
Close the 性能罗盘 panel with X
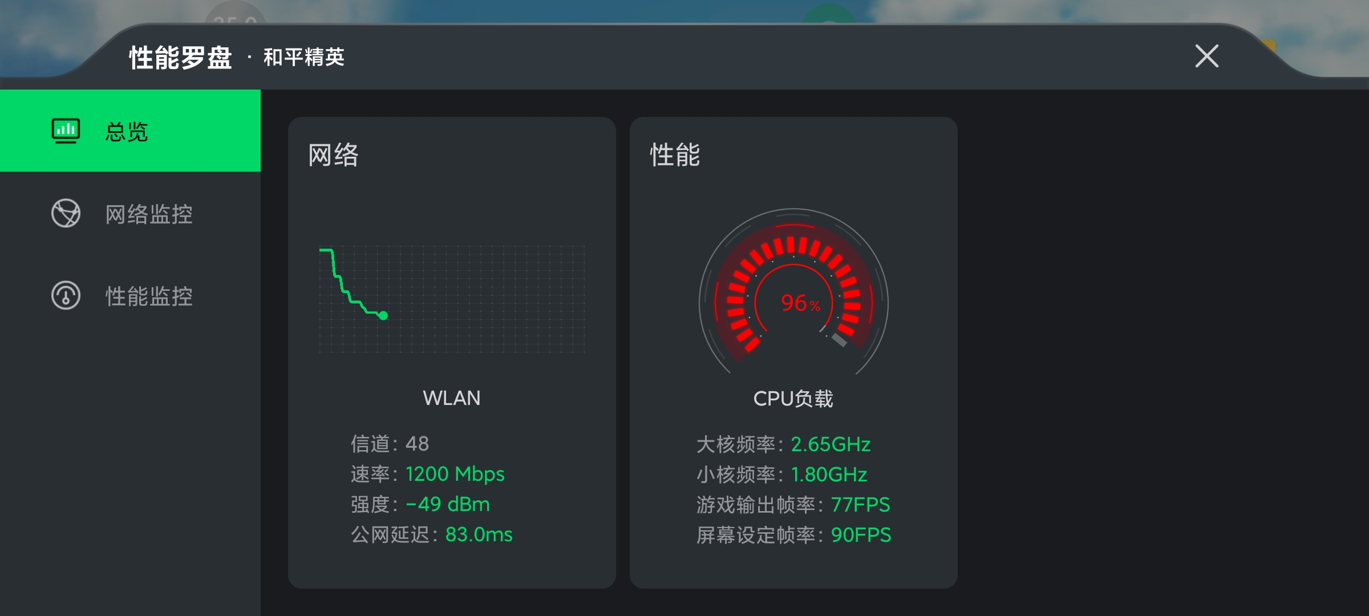pos(1206,56)
